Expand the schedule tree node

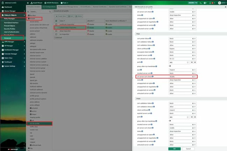click(31, 108)
